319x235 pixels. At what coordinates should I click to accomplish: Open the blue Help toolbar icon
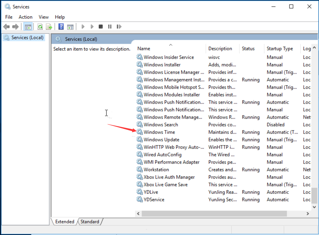tap(61, 27)
